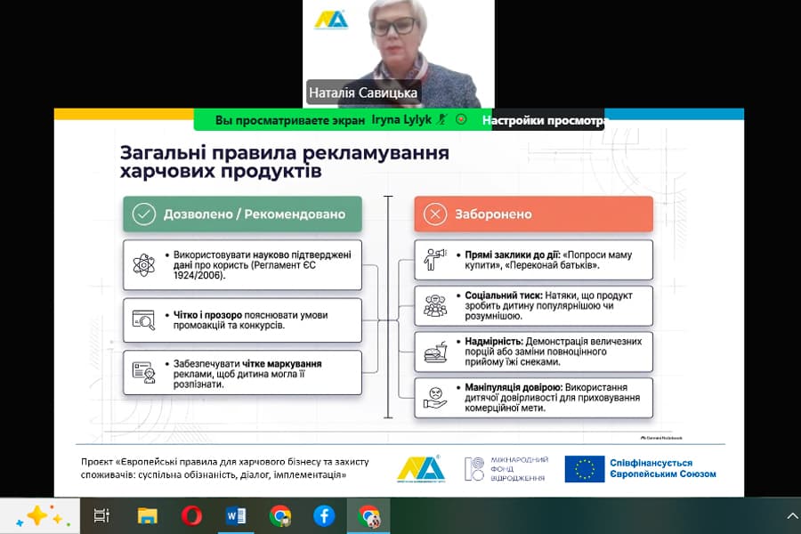Click the muted microphone icon beside Iryna Lylyk
The height and width of the screenshot is (534, 801).
pos(442,119)
